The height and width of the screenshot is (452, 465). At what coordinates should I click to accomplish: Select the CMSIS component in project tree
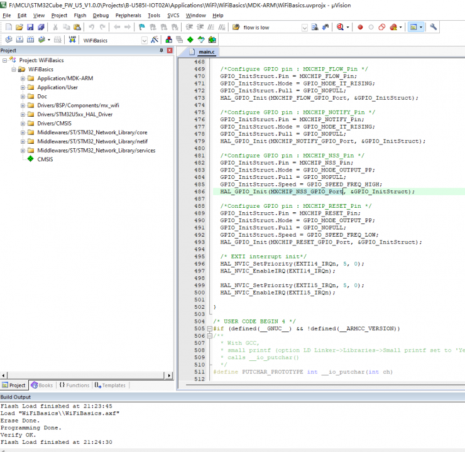tap(45, 159)
